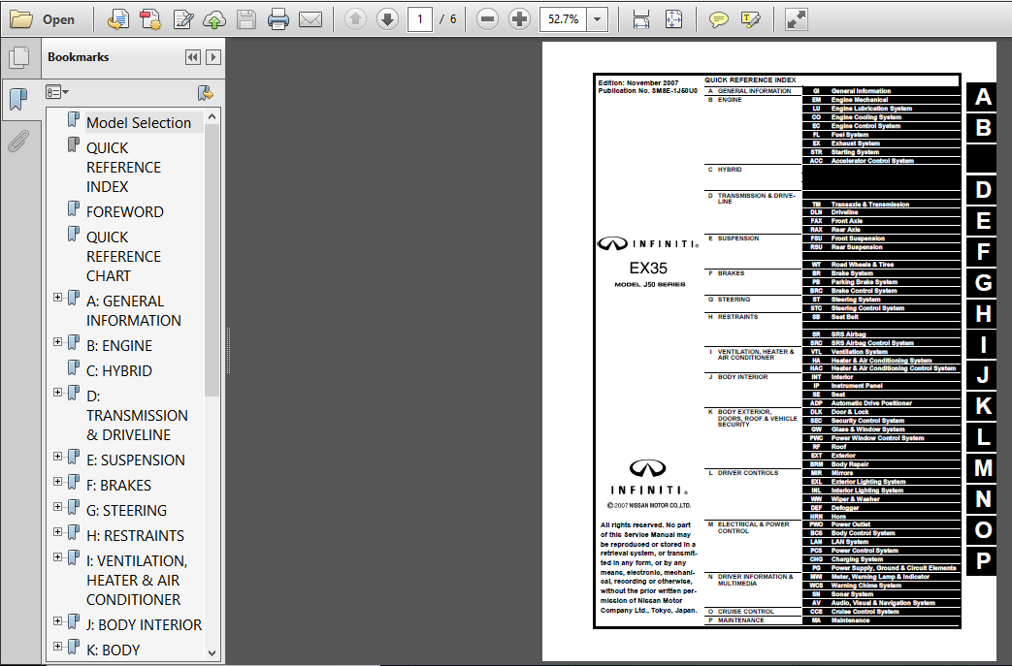Print the document with the printer icon
Image resolution: width=1012 pixels, height=666 pixels.
278,19
